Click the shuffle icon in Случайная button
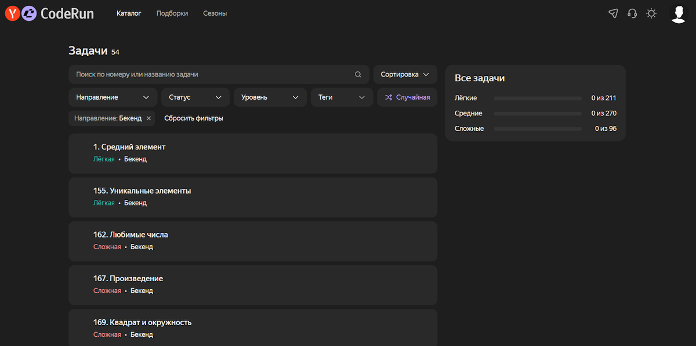 tap(388, 97)
